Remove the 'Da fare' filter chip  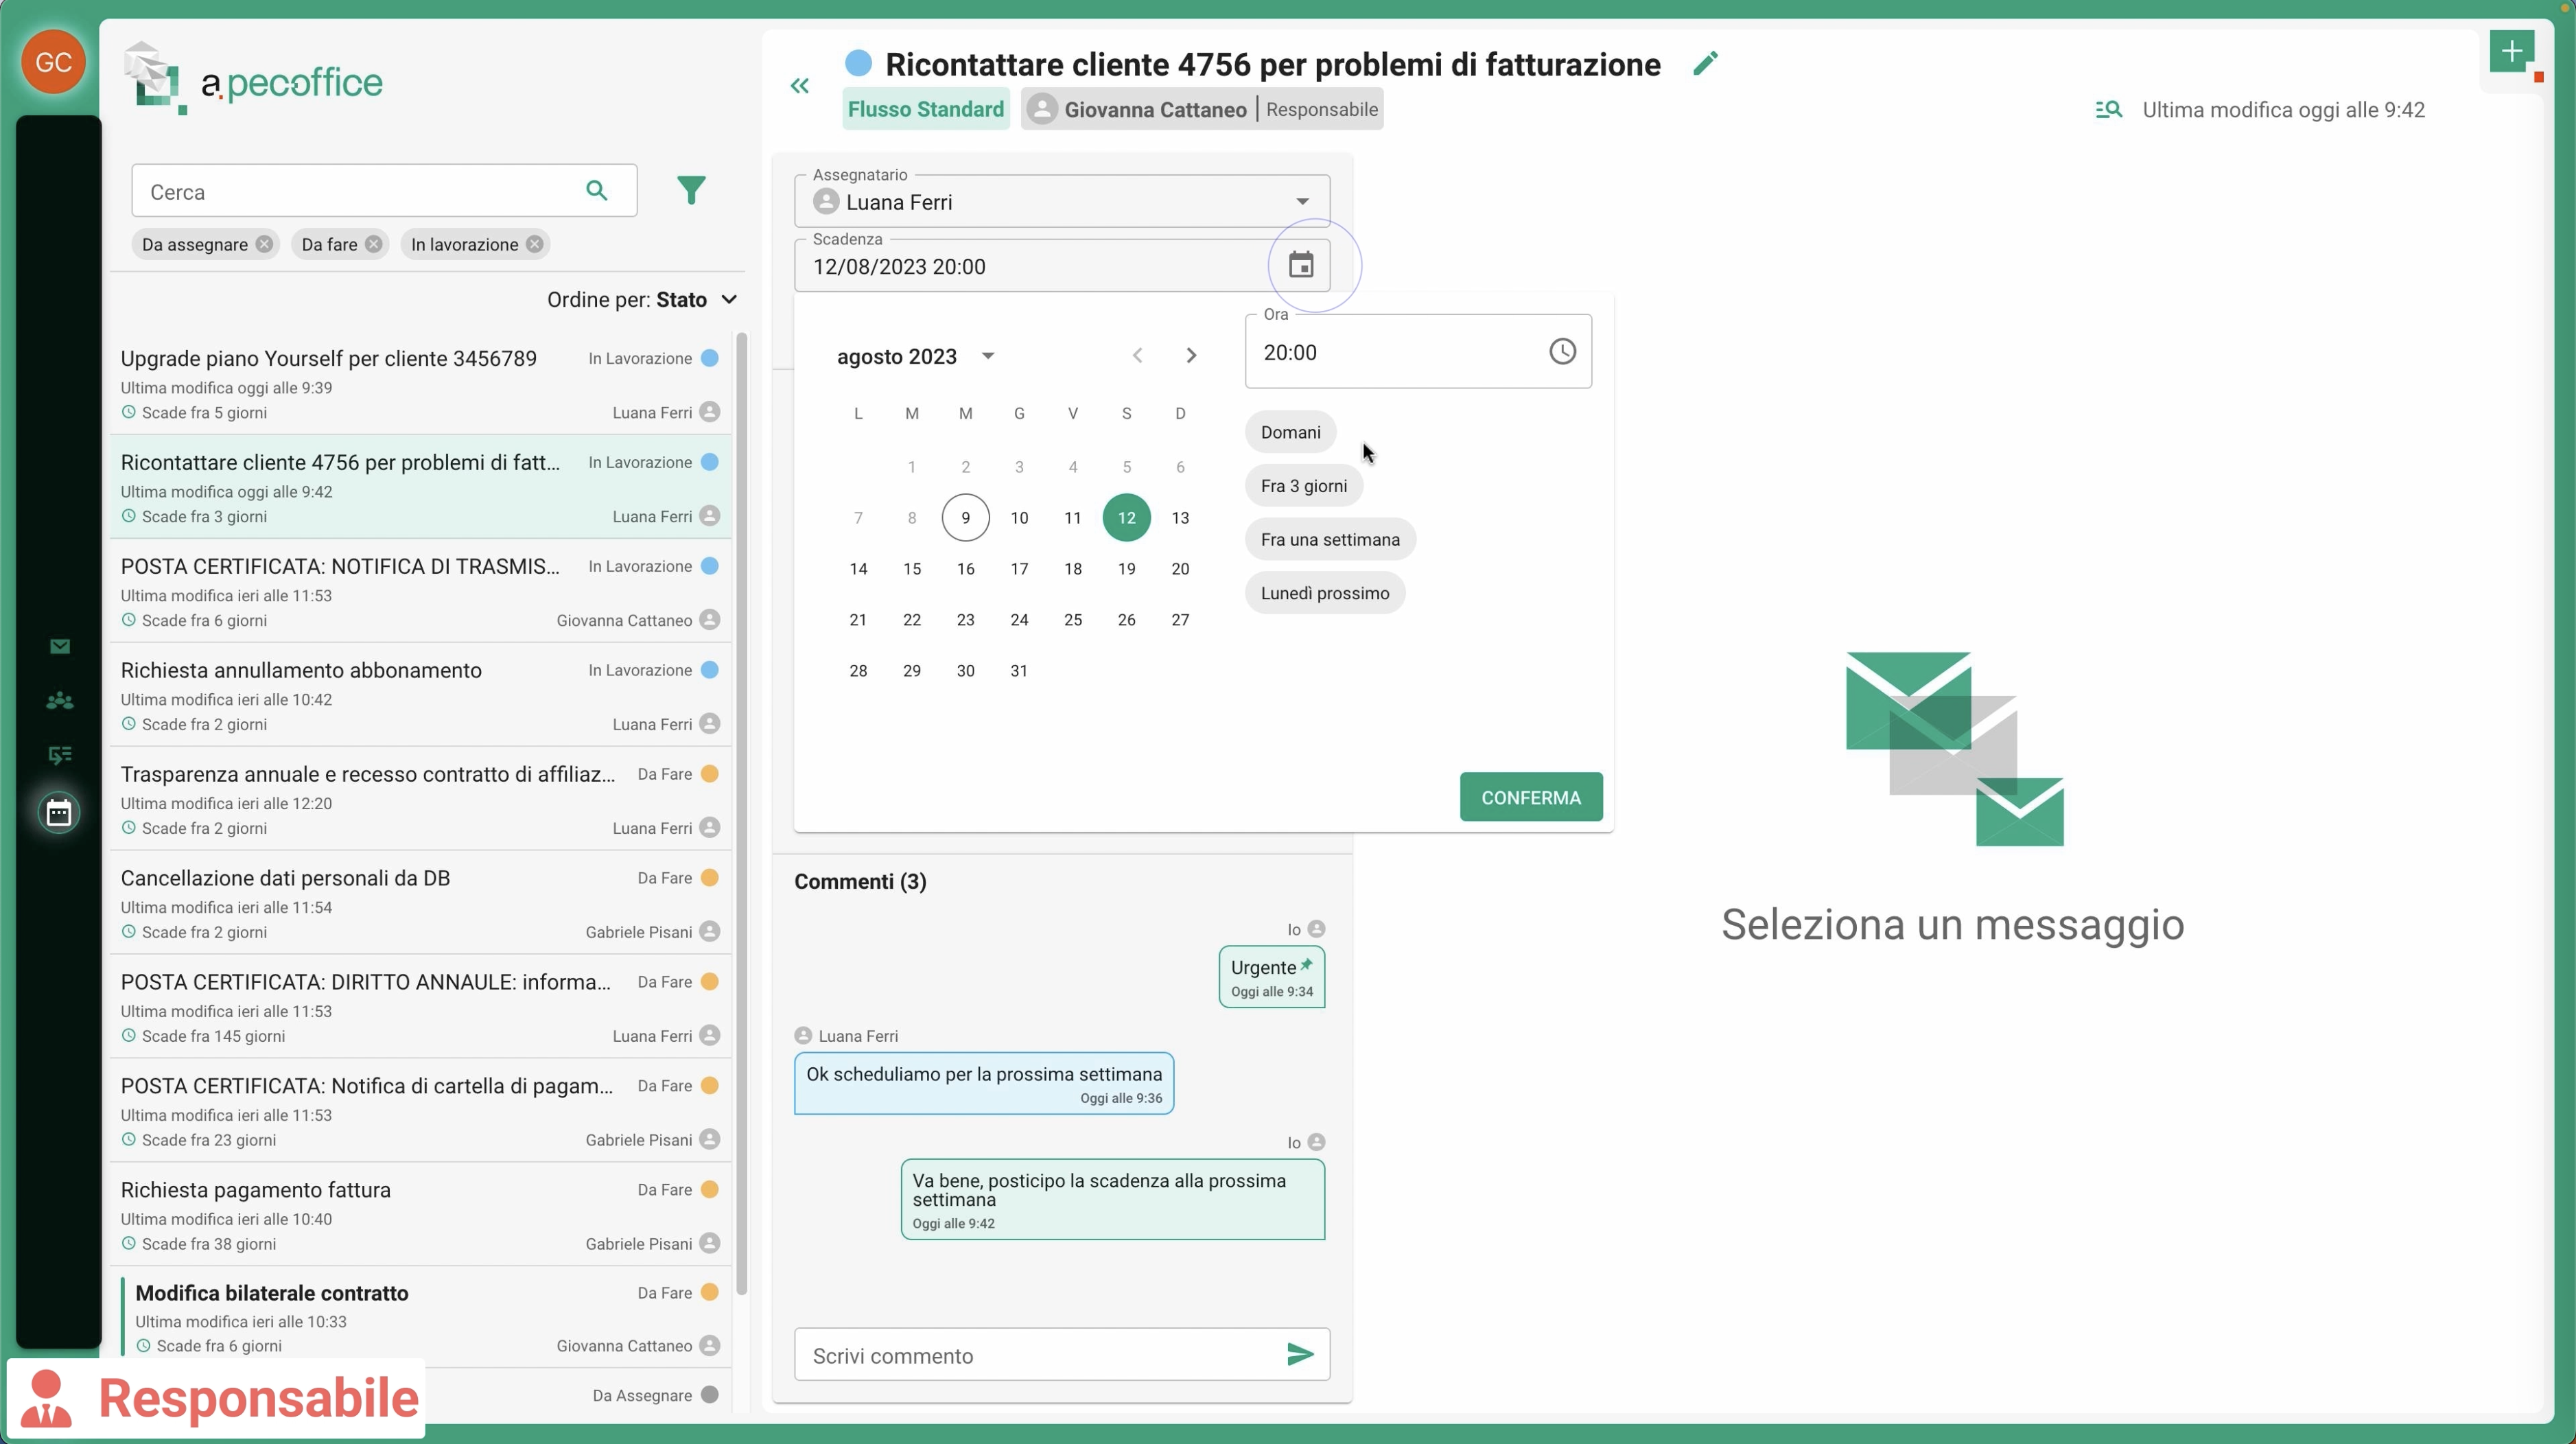coord(373,244)
